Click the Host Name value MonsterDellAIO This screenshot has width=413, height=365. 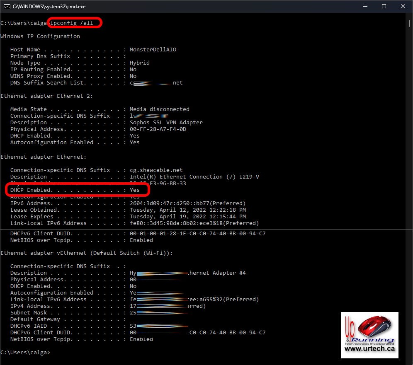tap(153, 50)
